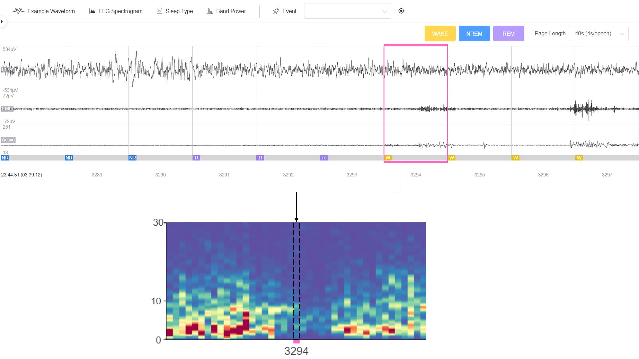Select the R stage marker at epoch 3292

pos(260,158)
